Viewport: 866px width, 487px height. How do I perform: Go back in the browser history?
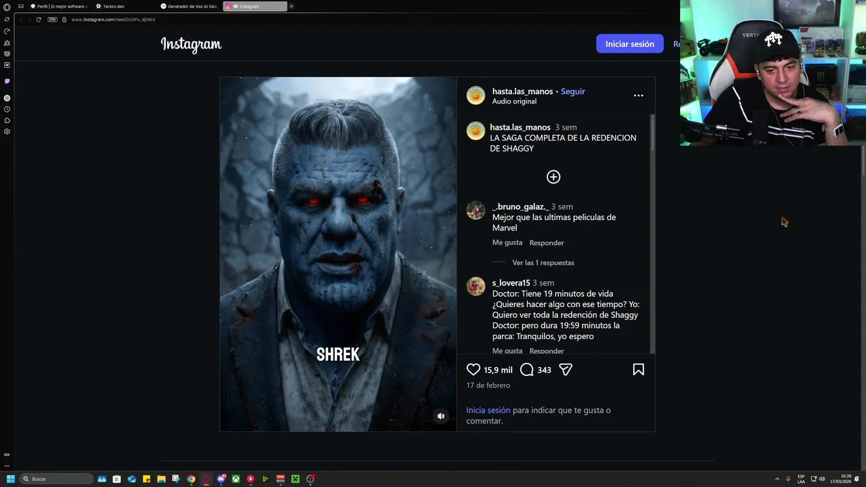[20, 20]
